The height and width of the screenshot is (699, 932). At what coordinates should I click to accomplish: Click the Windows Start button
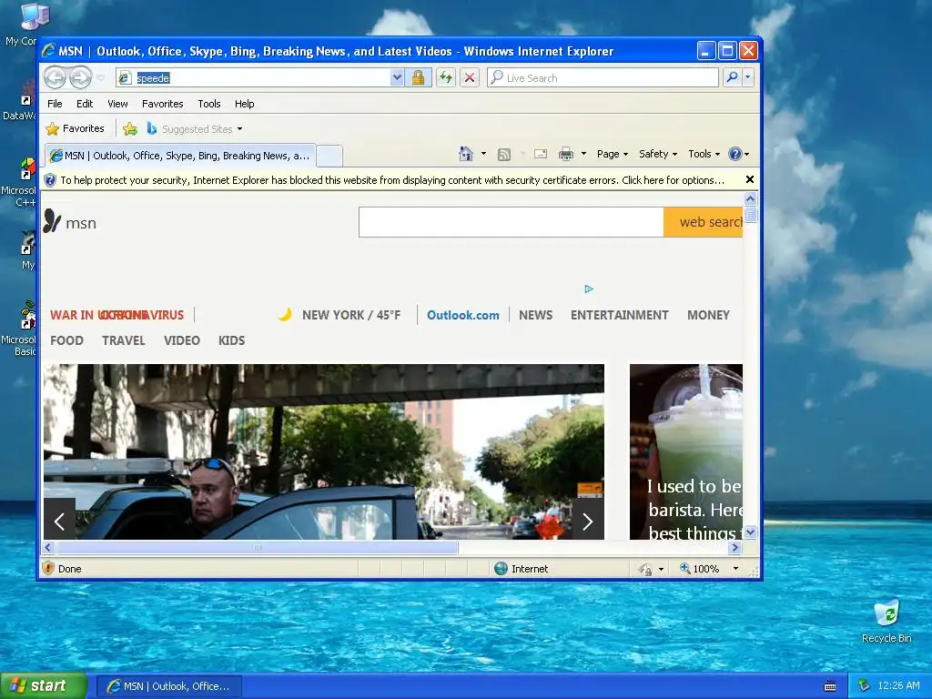(44, 686)
